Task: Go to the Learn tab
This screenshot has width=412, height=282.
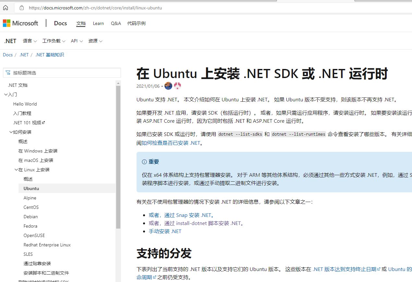Action: (98, 23)
